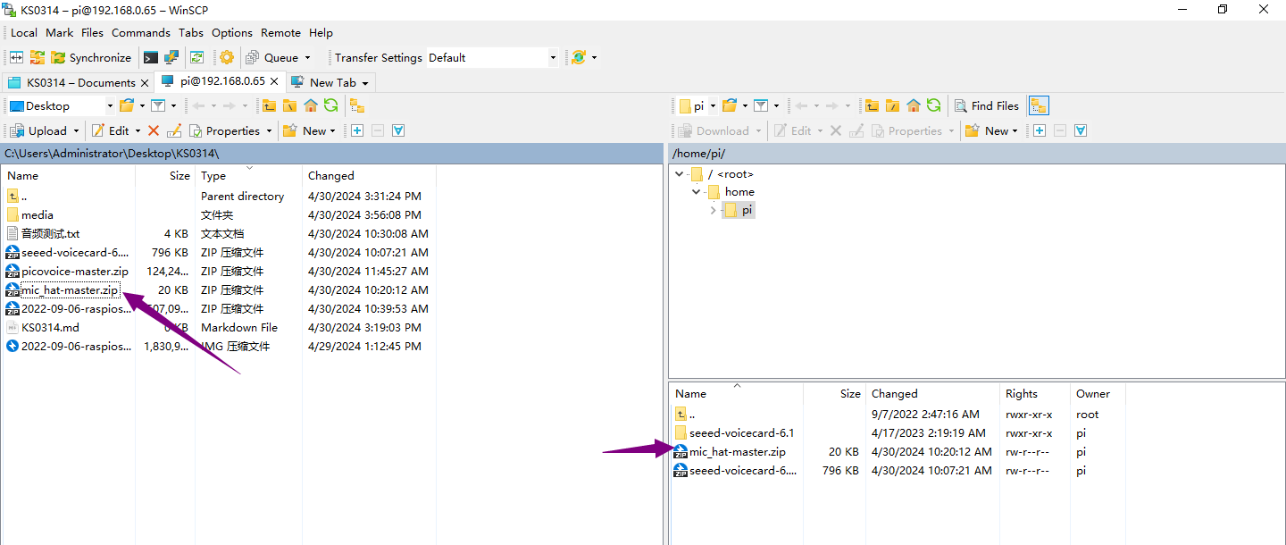Refresh the remote panel
The width and height of the screenshot is (1286, 545).
pos(934,105)
